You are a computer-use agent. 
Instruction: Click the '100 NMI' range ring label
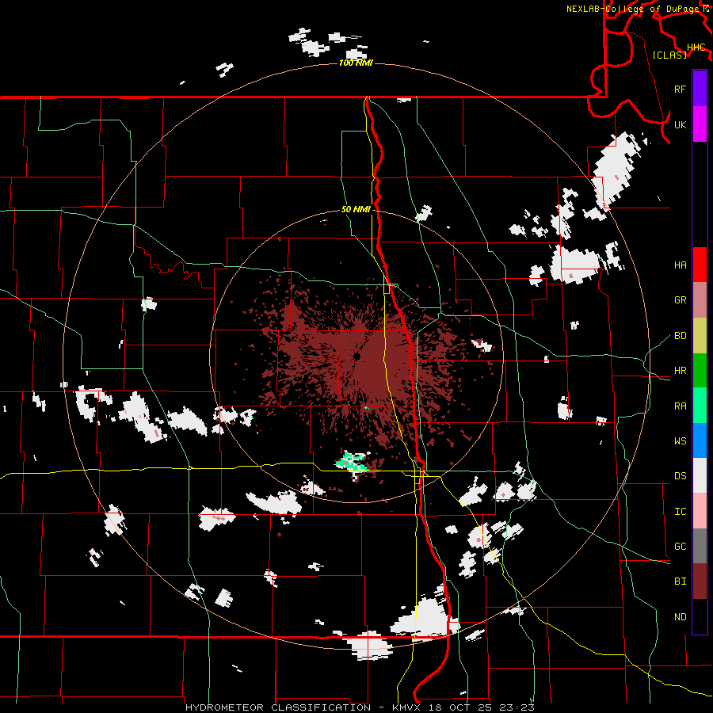356,63
